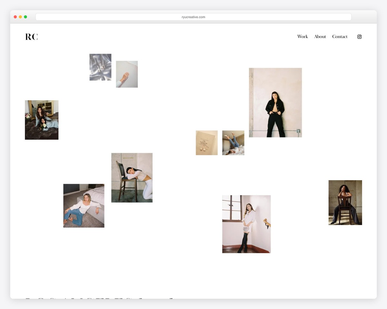Image resolution: width=387 pixels, height=309 pixels.
Task: Click the woman on wooden chair photo
Action: pyautogui.click(x=345, y=202)
